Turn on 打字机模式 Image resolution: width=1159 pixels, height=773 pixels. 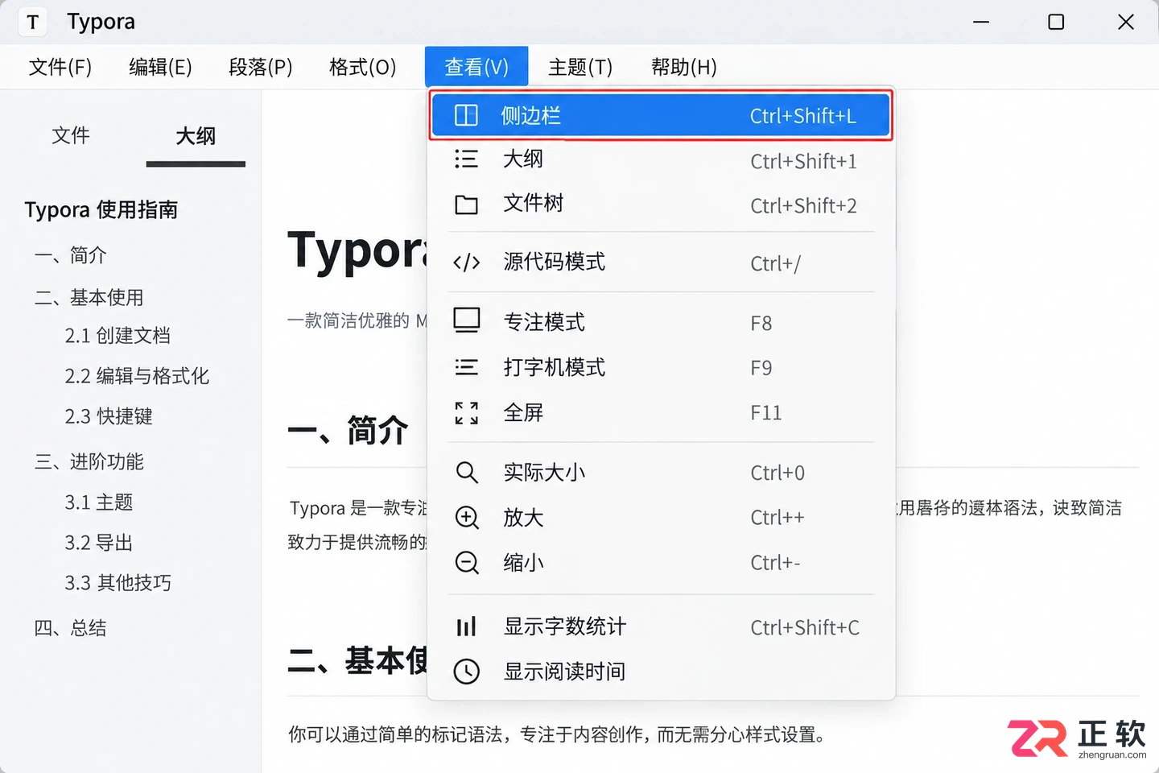coord(661,367)
